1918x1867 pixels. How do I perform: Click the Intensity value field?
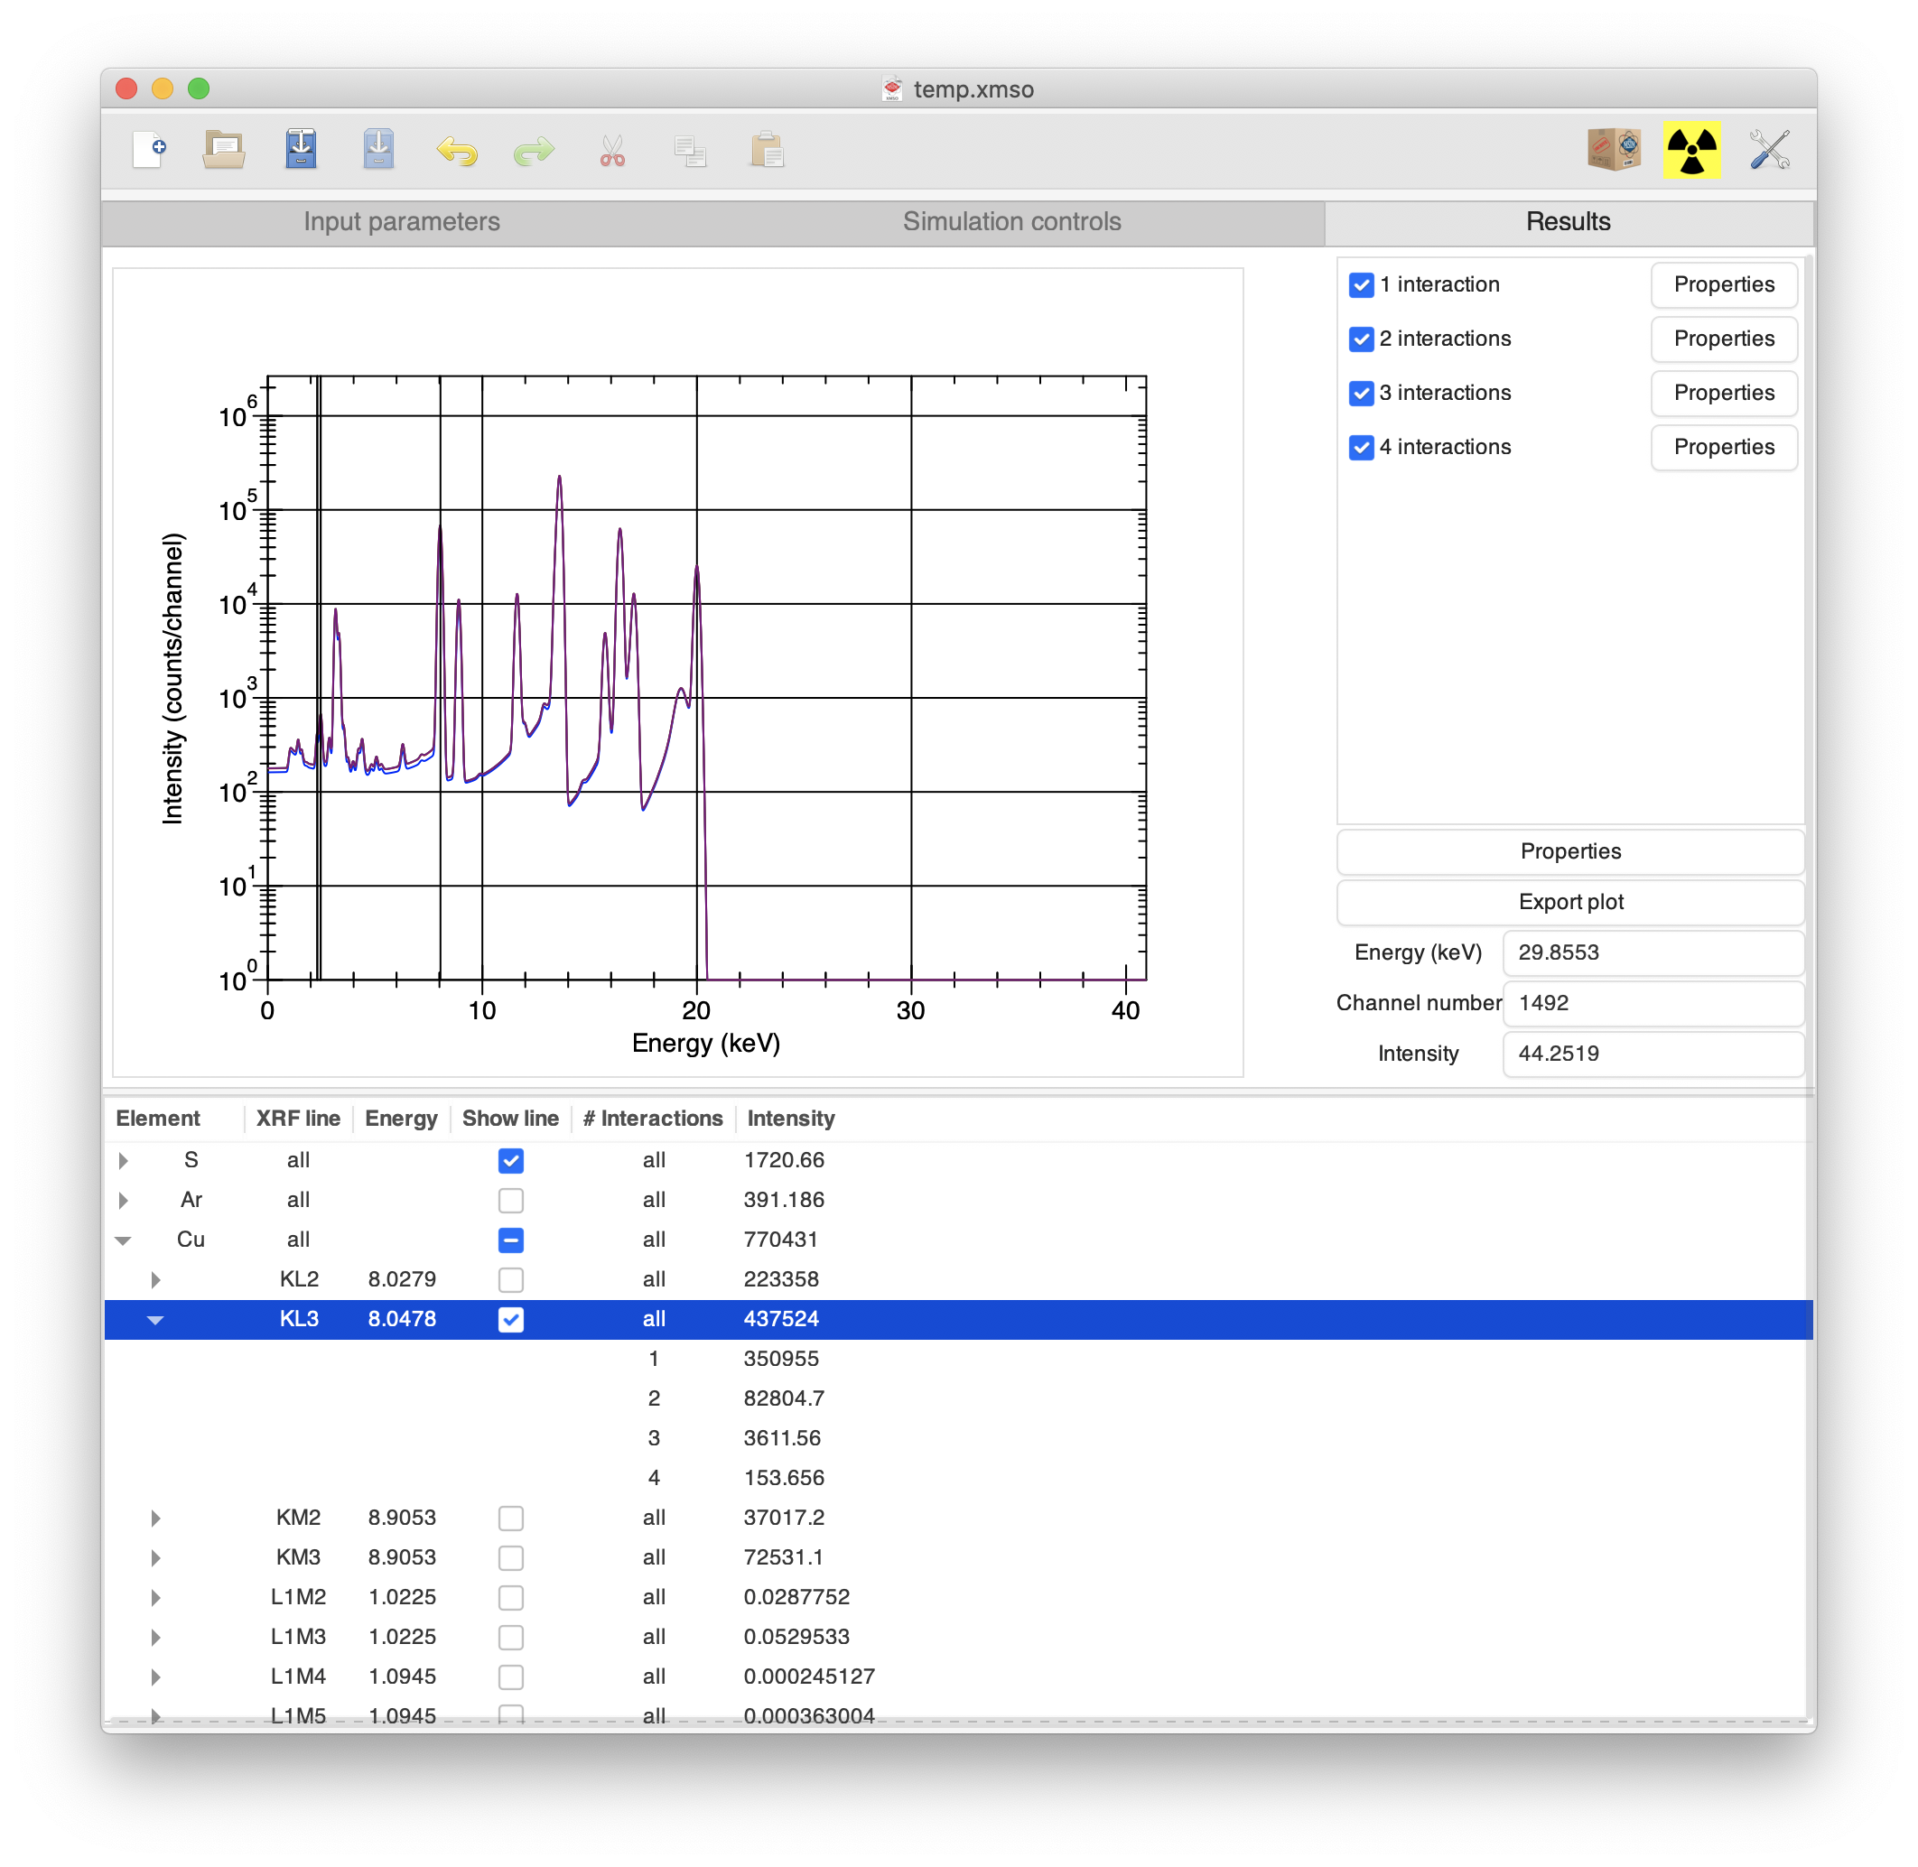click(x=1653, y=1054)
